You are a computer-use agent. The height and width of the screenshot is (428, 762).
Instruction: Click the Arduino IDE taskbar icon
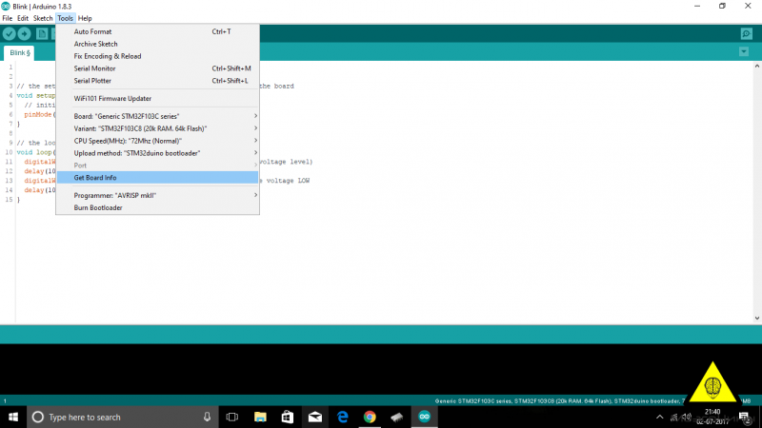pos(424,417)
